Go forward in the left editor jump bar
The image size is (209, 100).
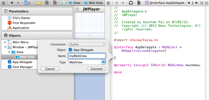pos(18,3)
